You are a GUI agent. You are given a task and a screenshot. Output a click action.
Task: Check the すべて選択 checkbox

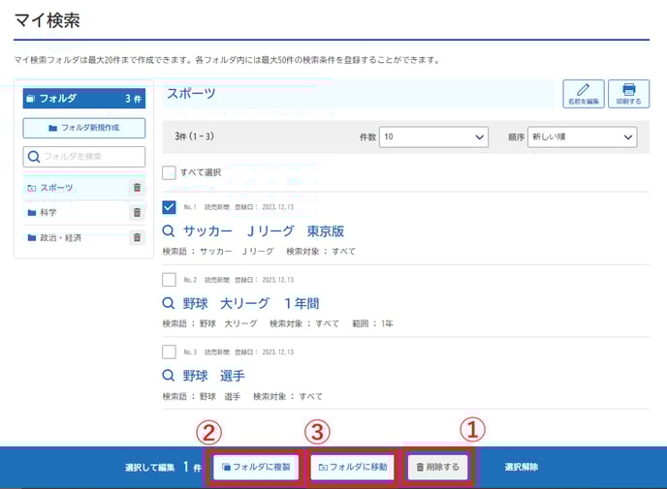(170, 172)
